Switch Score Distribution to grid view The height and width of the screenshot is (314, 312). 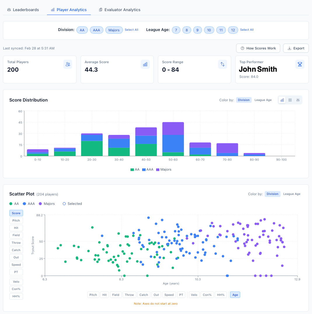point(290,100)
